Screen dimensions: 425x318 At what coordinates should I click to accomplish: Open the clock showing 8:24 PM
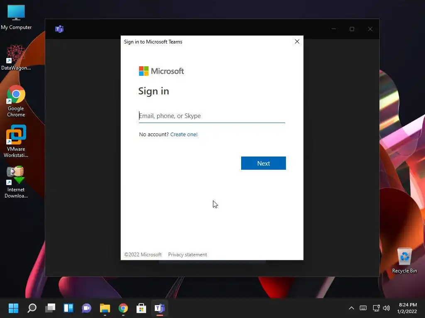[x=407, y=308]
